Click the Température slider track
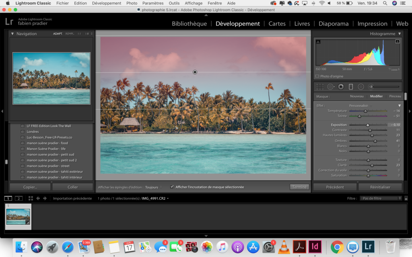The height and width of the screenshot is (257, 412). point(368,111)
